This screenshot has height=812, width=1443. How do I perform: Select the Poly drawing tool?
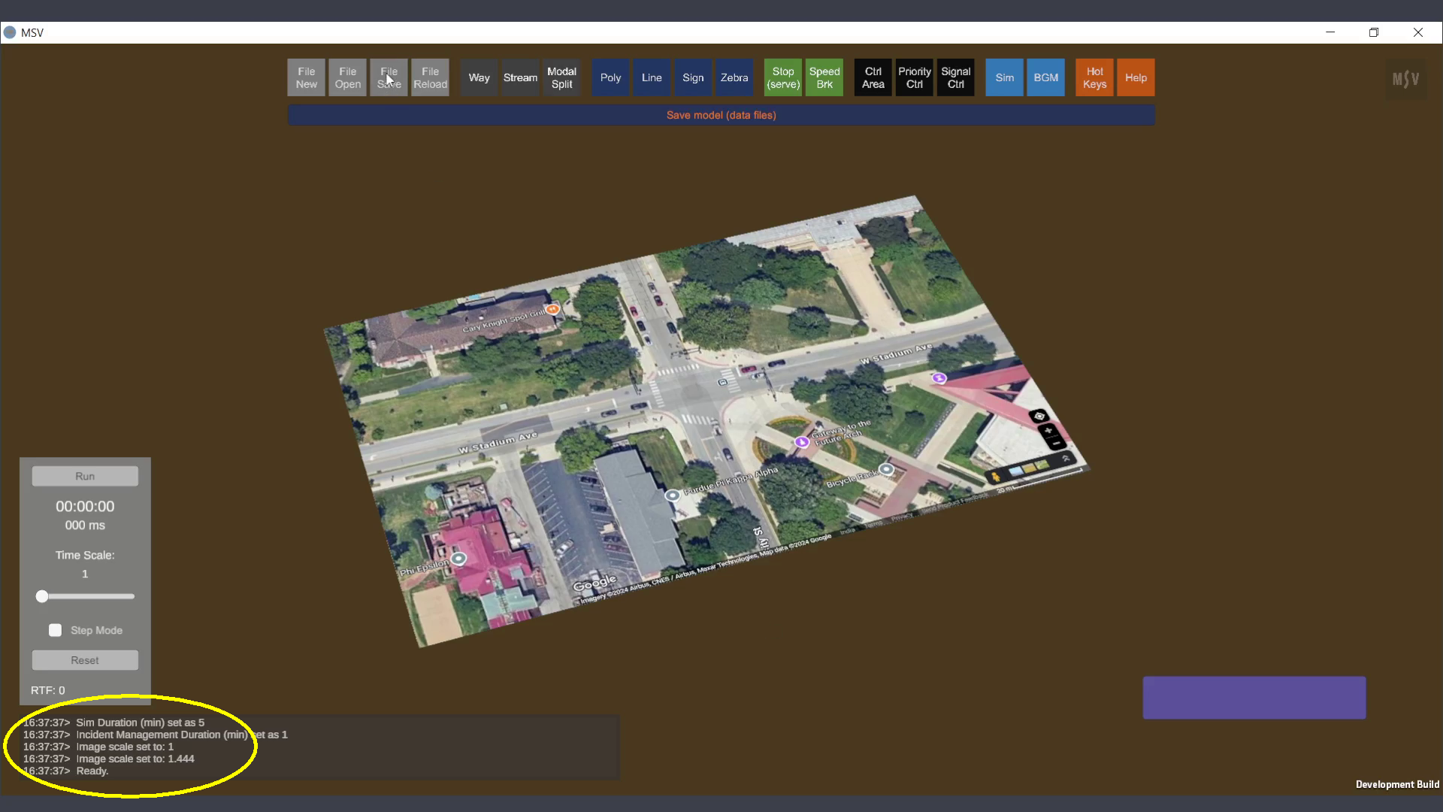(x=610, y=77)
